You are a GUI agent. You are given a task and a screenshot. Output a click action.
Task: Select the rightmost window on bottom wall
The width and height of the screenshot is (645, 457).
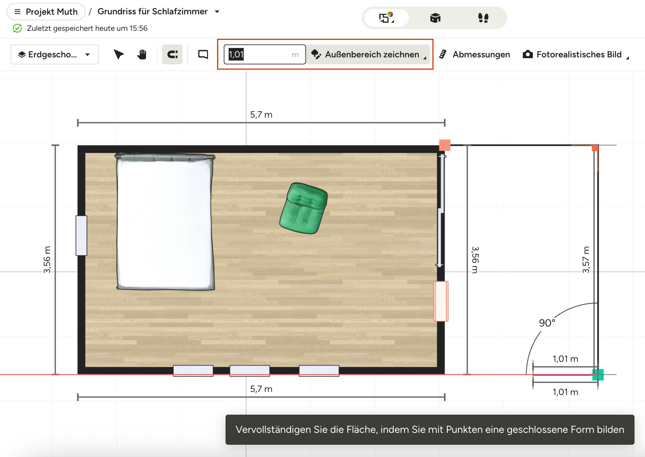click(x=319, y=371)
